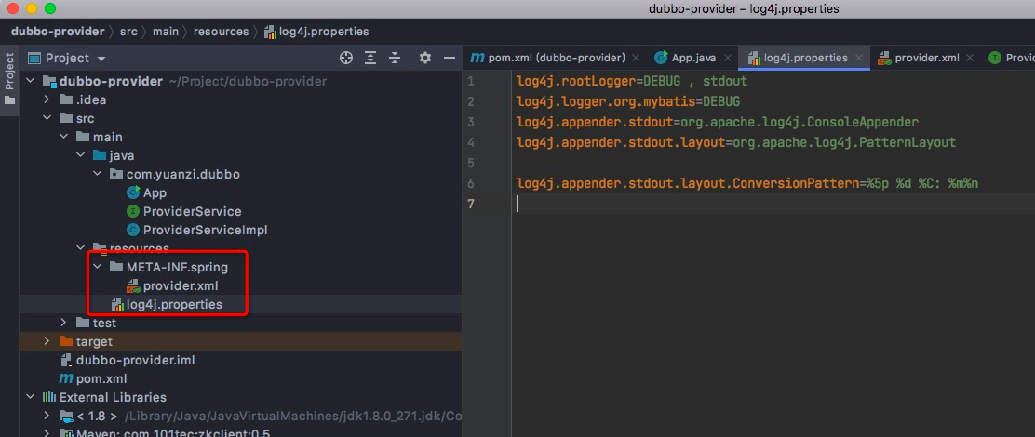The width and height of the screenshot is (1035, 437).
Task: Click the locate/select opened file target icon
Action: click(x=346, y=58)
